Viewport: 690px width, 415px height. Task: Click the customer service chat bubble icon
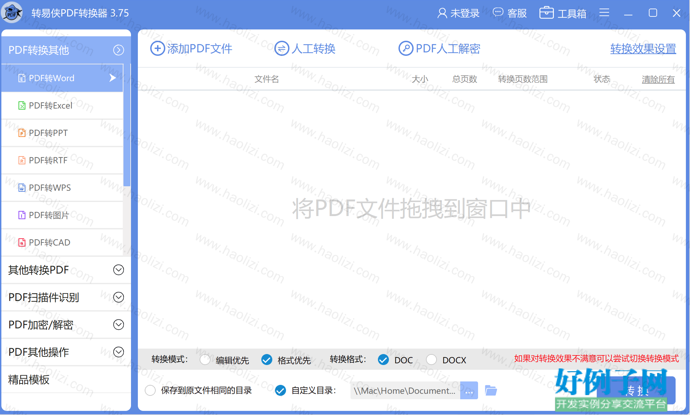click(498, 13)
